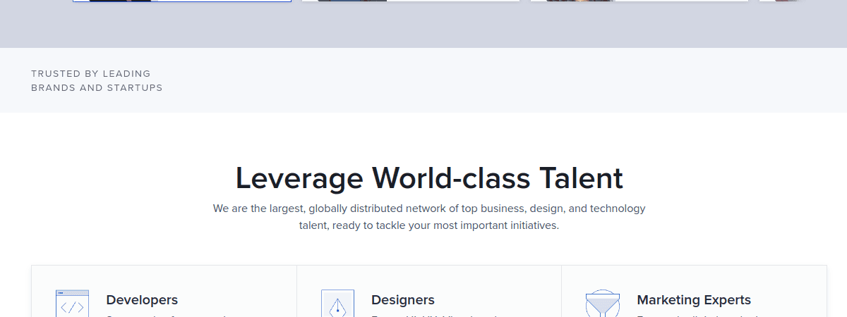The height and width of the screenshot is (317, 847).
Task: Click the paragraph starting 'We are the largest'
Action: click(x=429, y=217)
